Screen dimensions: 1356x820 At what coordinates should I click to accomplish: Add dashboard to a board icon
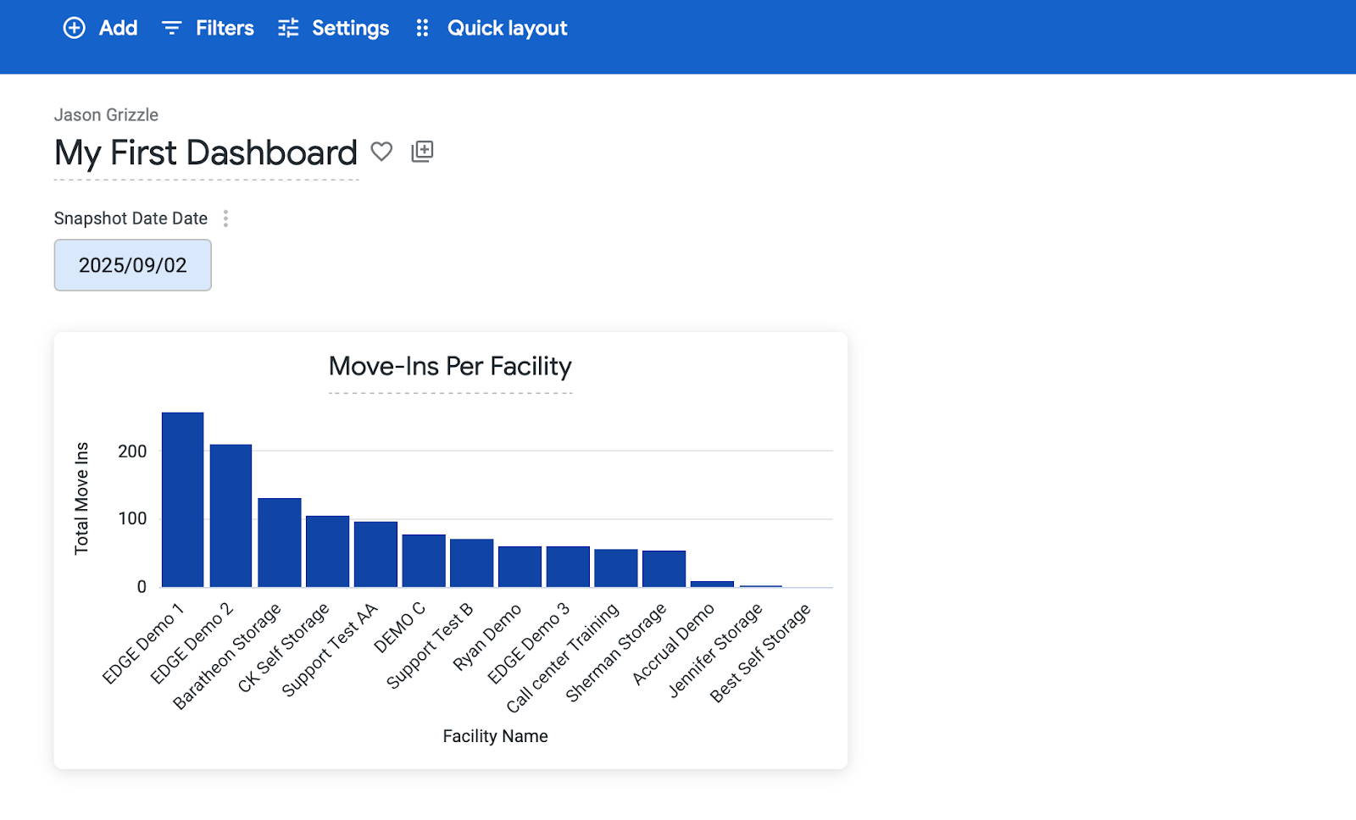click(422, 152)
